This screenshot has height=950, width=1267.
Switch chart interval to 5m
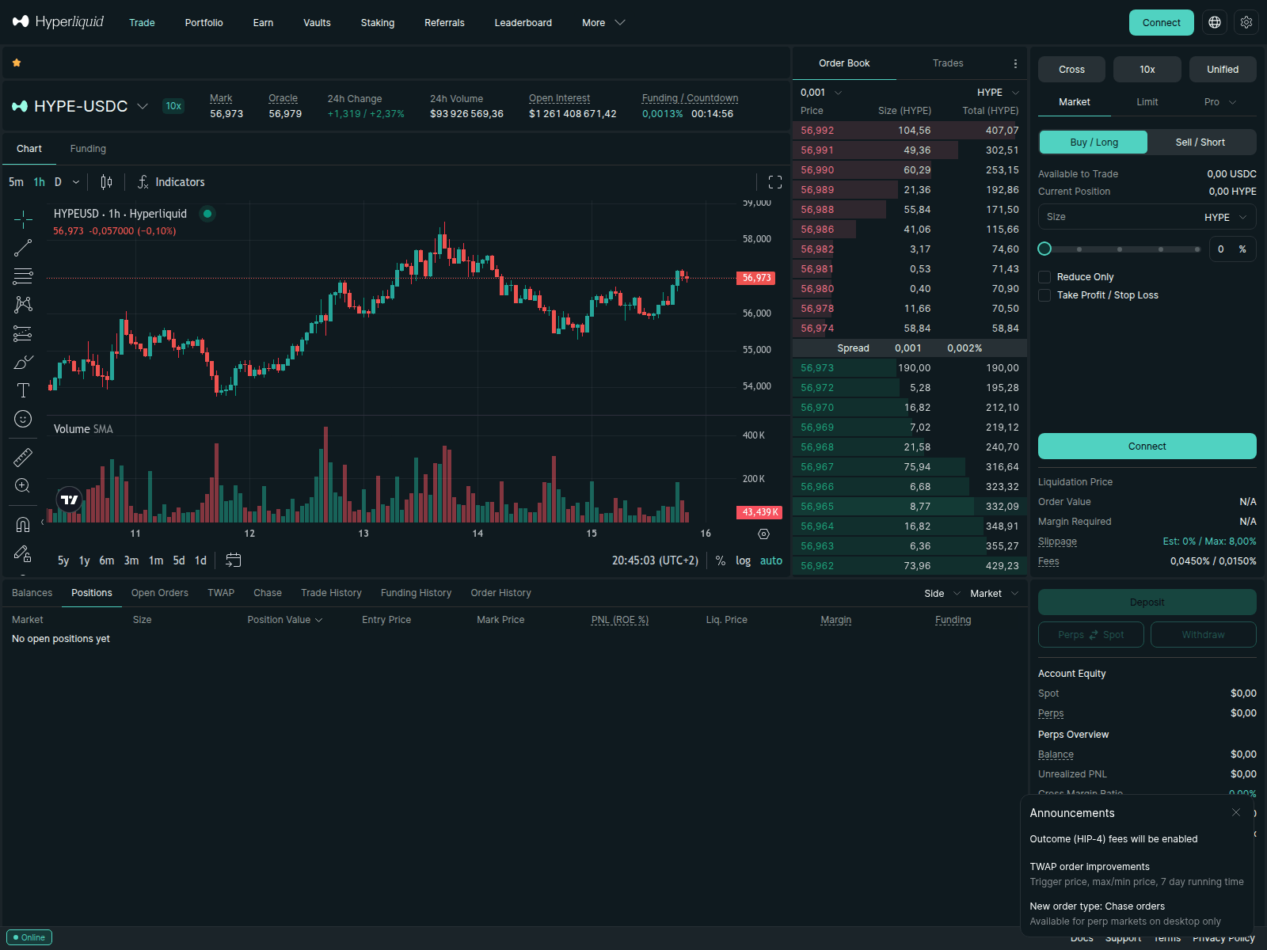tap(16, 182)
